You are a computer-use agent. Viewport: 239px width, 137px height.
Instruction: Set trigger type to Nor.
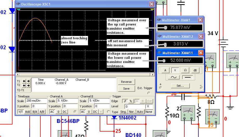(x=132, y=112)
